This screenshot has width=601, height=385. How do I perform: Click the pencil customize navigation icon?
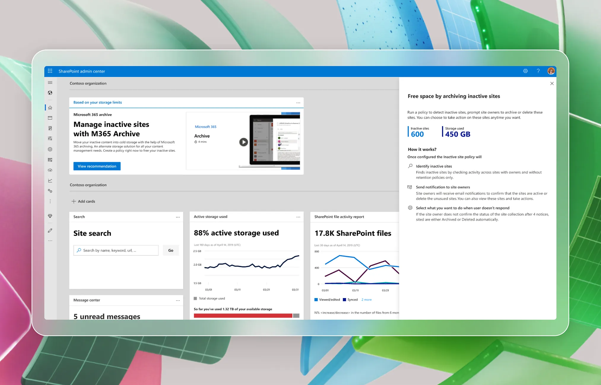[50, 230]
